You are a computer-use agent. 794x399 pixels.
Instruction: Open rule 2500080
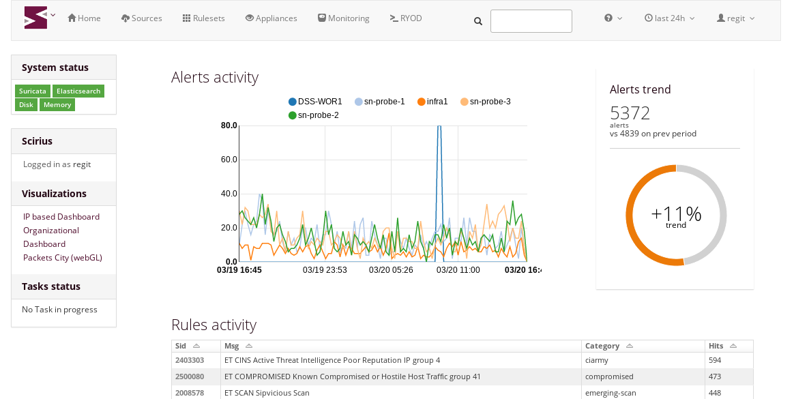pyautogui.click(x=190, y=376)
